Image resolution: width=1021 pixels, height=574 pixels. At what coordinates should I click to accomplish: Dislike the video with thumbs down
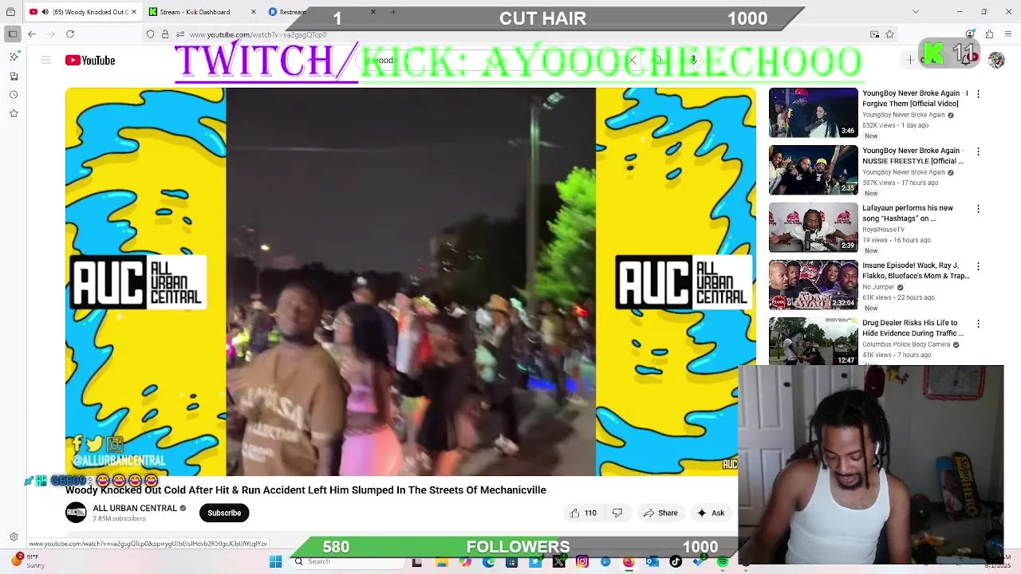[x=617, y=513]
